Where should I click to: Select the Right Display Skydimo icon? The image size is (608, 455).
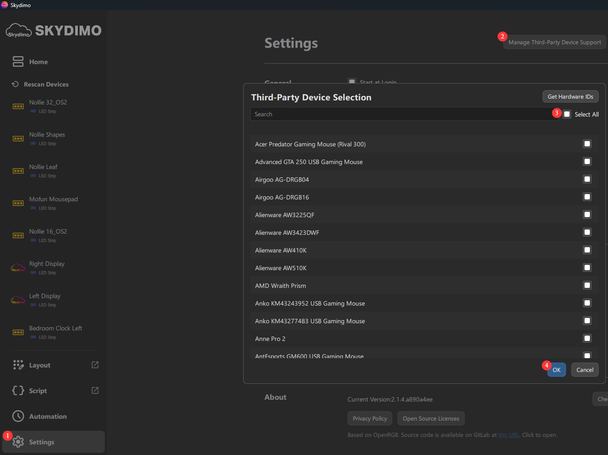coord(18,268)
